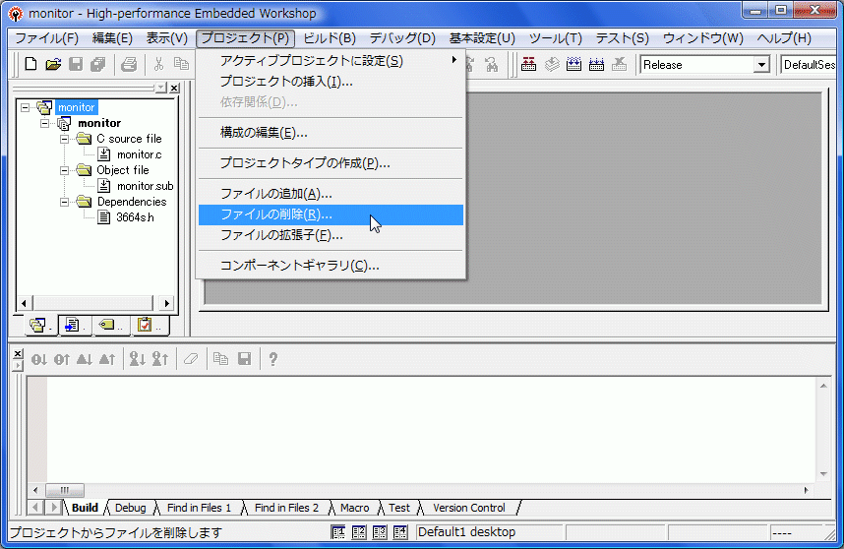Switch to Version Control output tab
This screenshot has height=549, width=844.
(469, 508)
